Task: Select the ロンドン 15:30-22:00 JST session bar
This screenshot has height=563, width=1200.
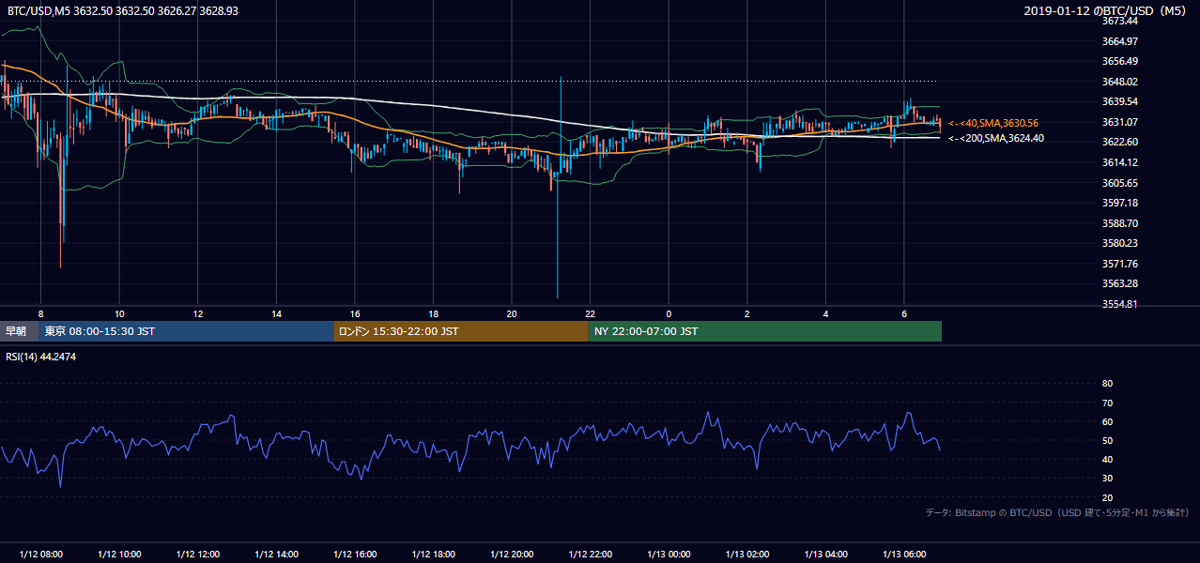Action: [461, 331]
